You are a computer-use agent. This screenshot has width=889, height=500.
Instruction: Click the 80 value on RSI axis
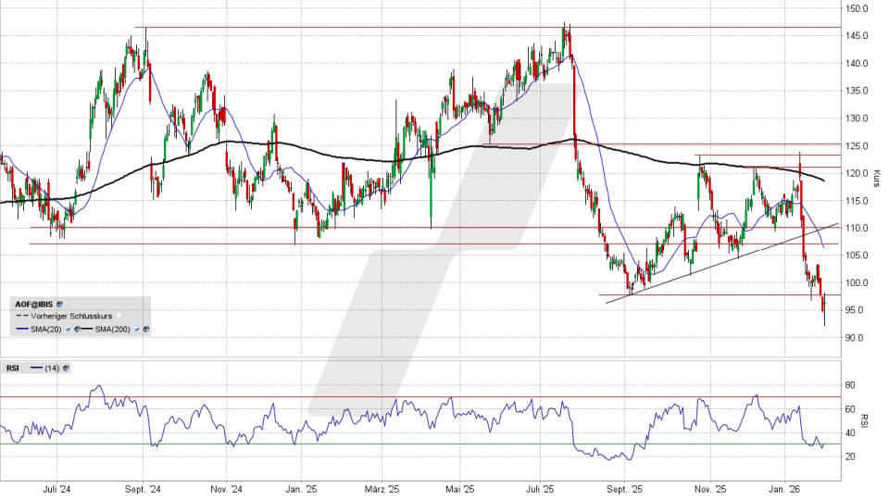pos(849,385)
